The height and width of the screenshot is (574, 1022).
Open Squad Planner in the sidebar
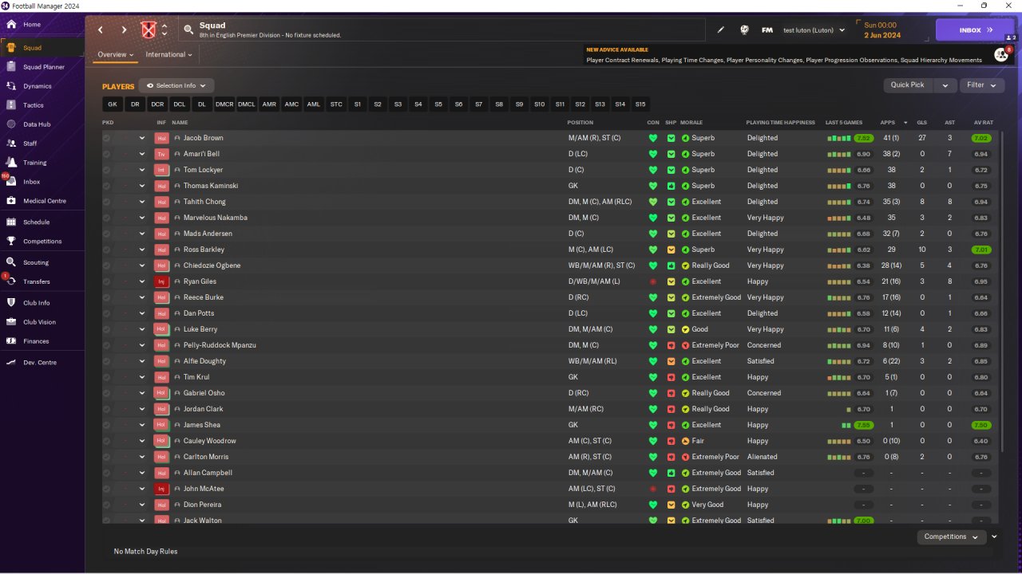43,67
